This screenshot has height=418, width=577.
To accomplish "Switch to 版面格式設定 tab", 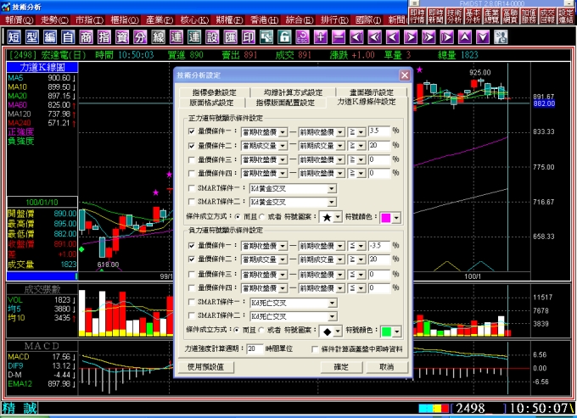I will coord(211,103).
